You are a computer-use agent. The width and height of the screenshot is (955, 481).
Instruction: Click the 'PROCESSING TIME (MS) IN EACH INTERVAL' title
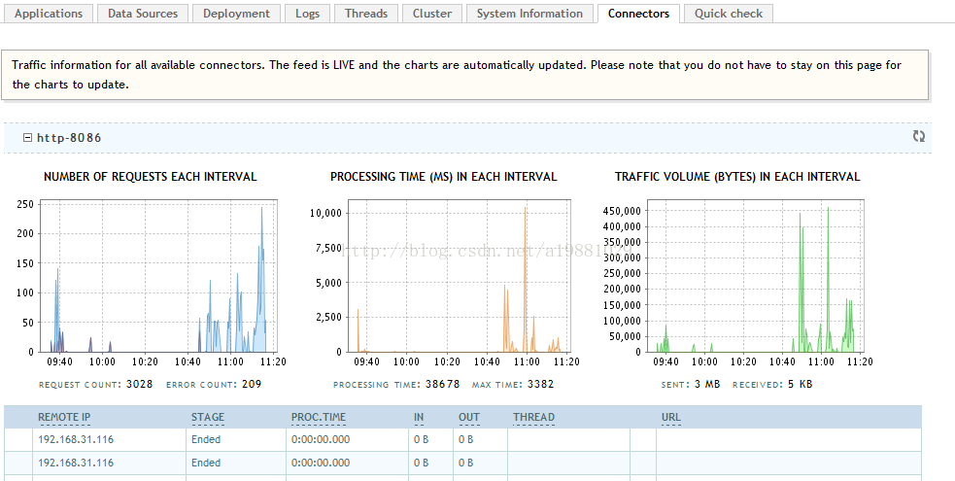pyautogui.click(x=443, y=177)
